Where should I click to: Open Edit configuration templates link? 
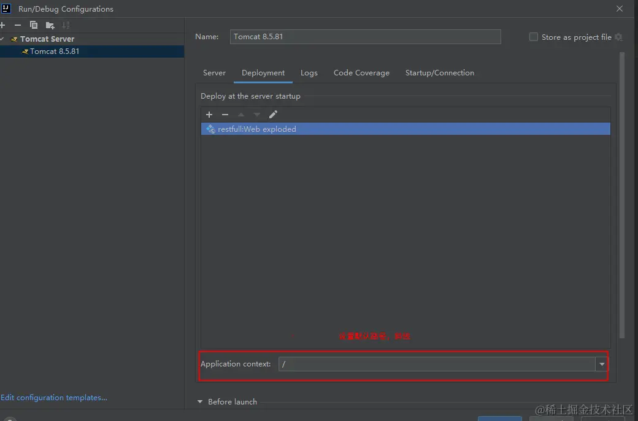[x=54, y=398]
